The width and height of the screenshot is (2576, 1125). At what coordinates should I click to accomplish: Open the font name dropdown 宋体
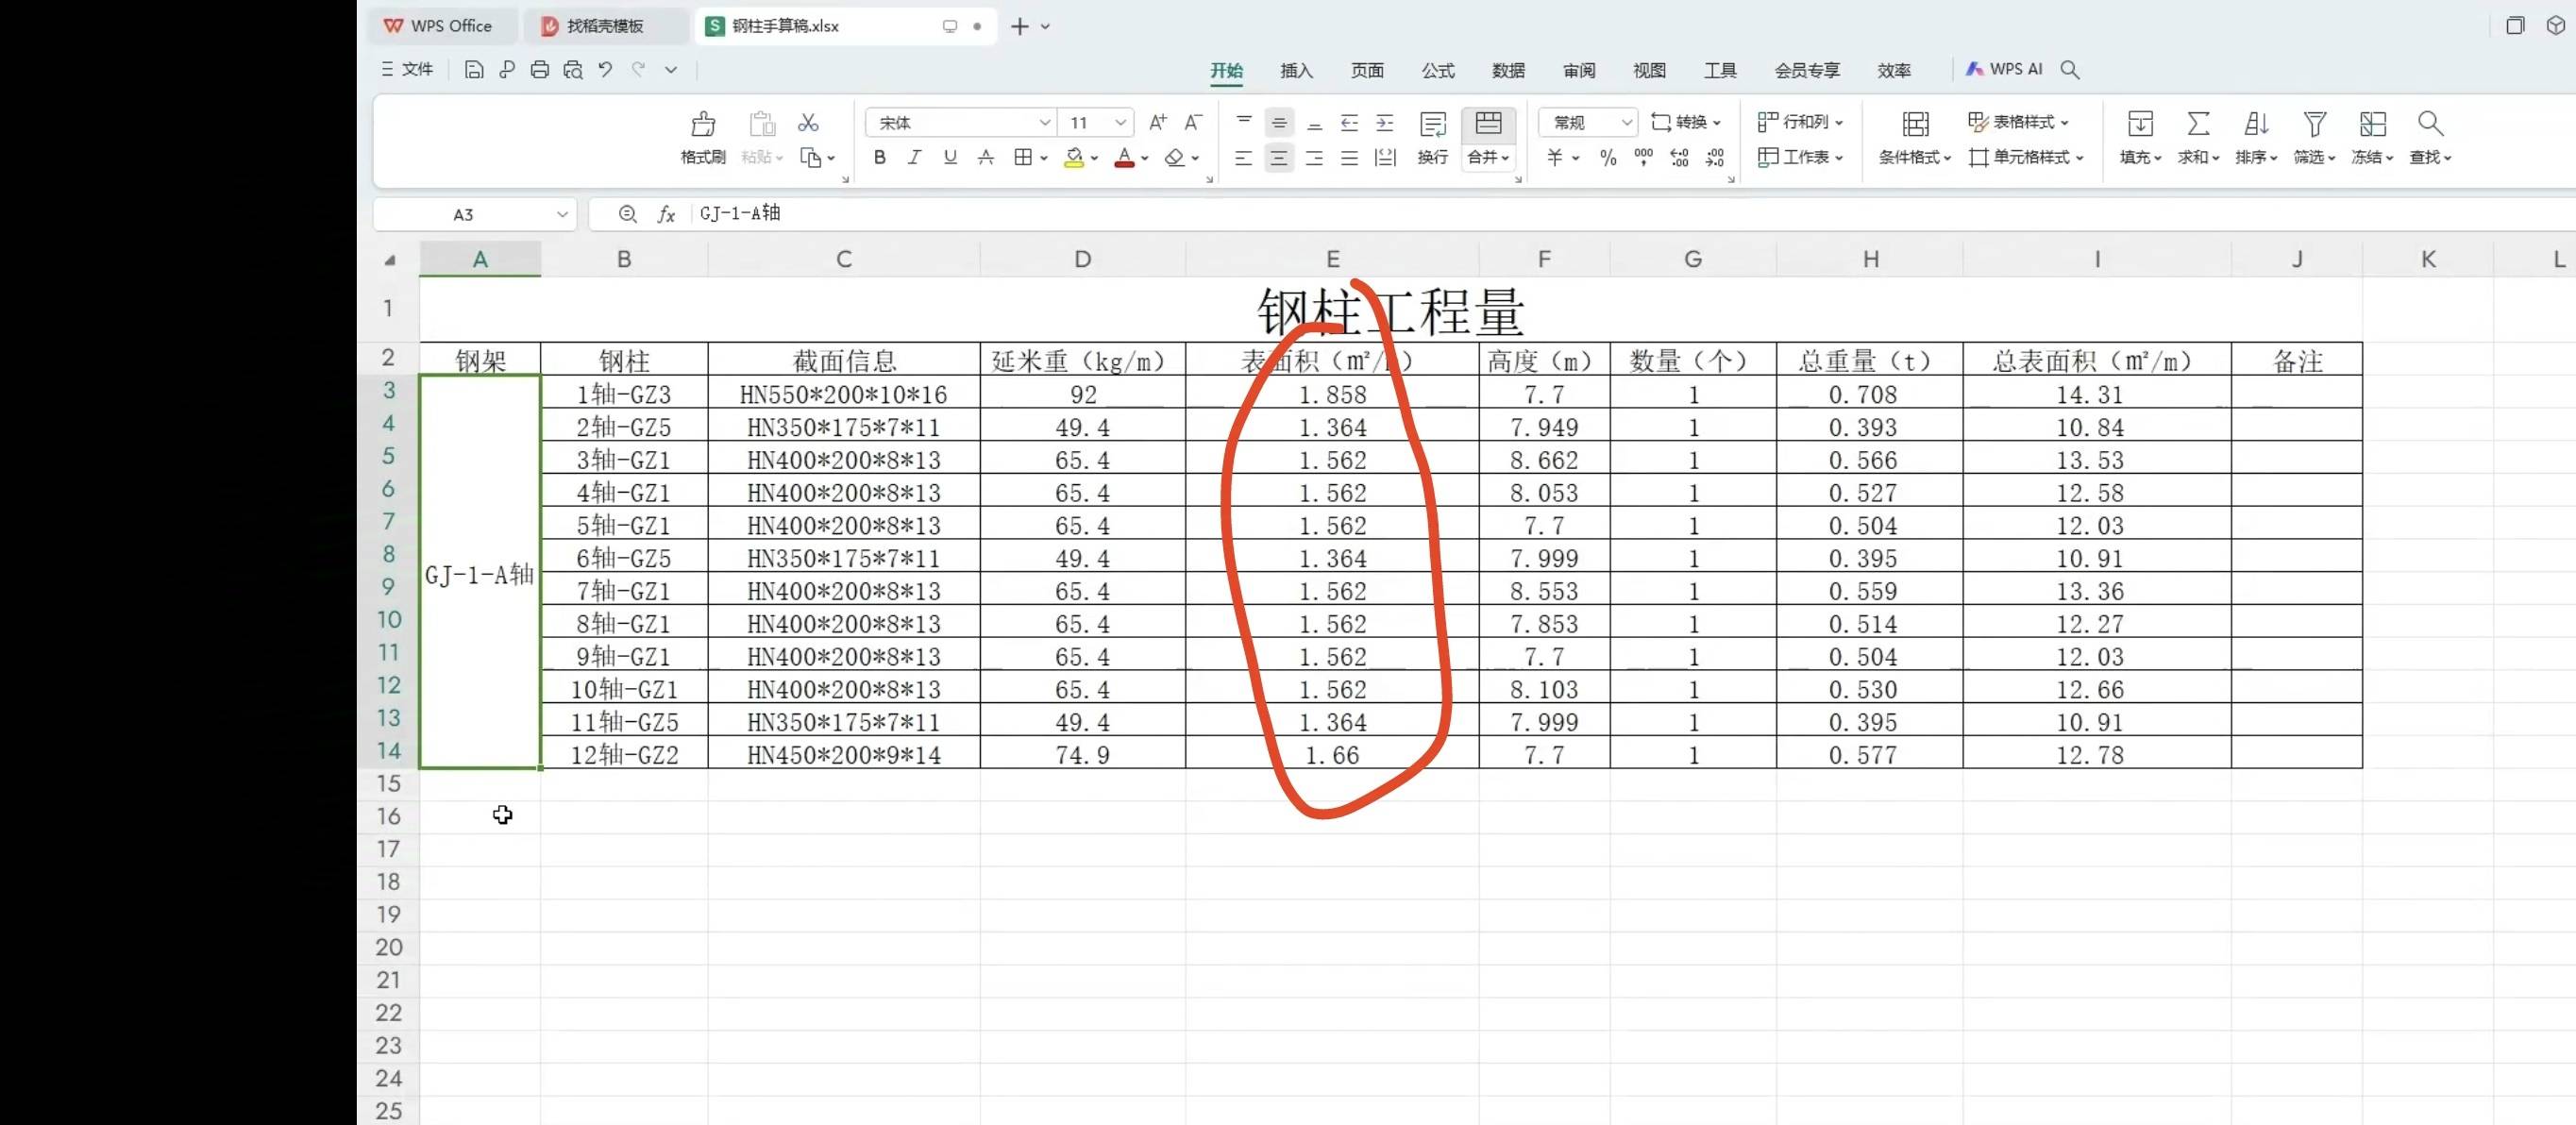(x=1044, y=122)
